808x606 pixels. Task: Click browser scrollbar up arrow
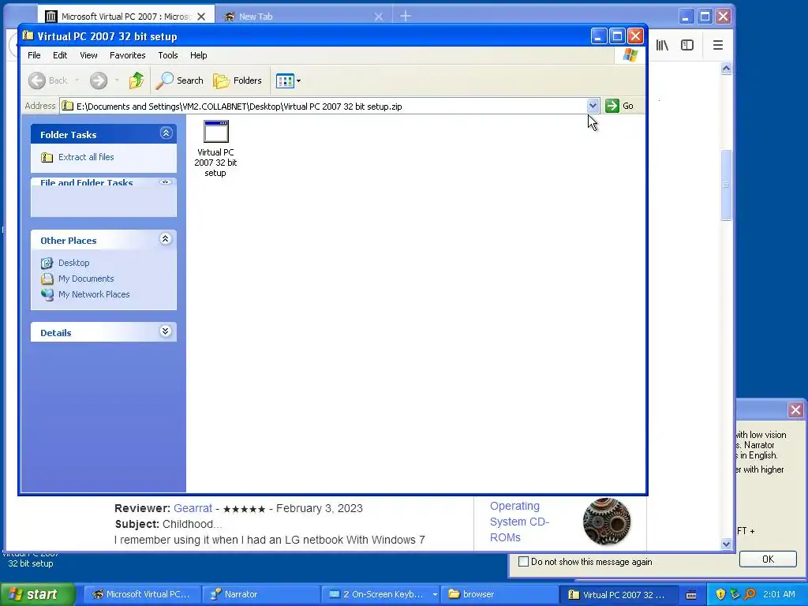tap(727, 69)
